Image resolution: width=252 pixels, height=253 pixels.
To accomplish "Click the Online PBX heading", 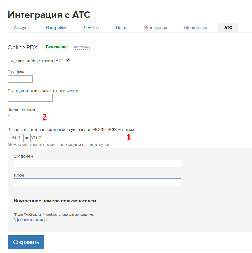I will [23, 47].
